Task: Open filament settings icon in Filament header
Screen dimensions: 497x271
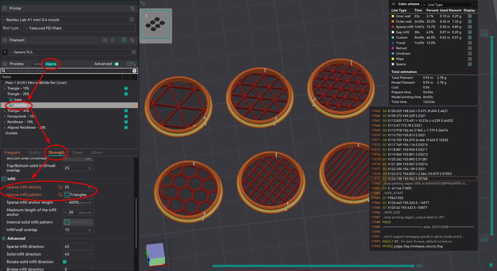Action: 132,40
